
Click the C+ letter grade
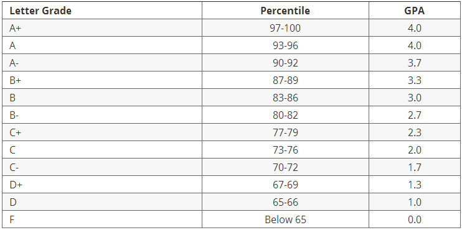(x=16, y=132)
